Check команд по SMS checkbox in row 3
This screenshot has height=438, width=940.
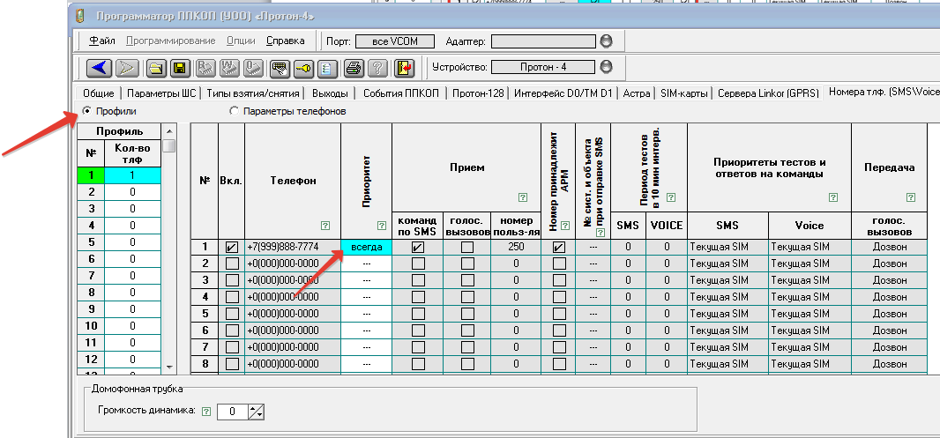[x=418, y=280]
